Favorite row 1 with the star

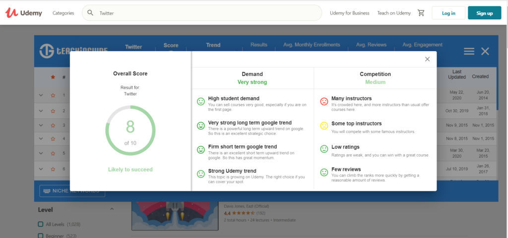coord(53,95)
